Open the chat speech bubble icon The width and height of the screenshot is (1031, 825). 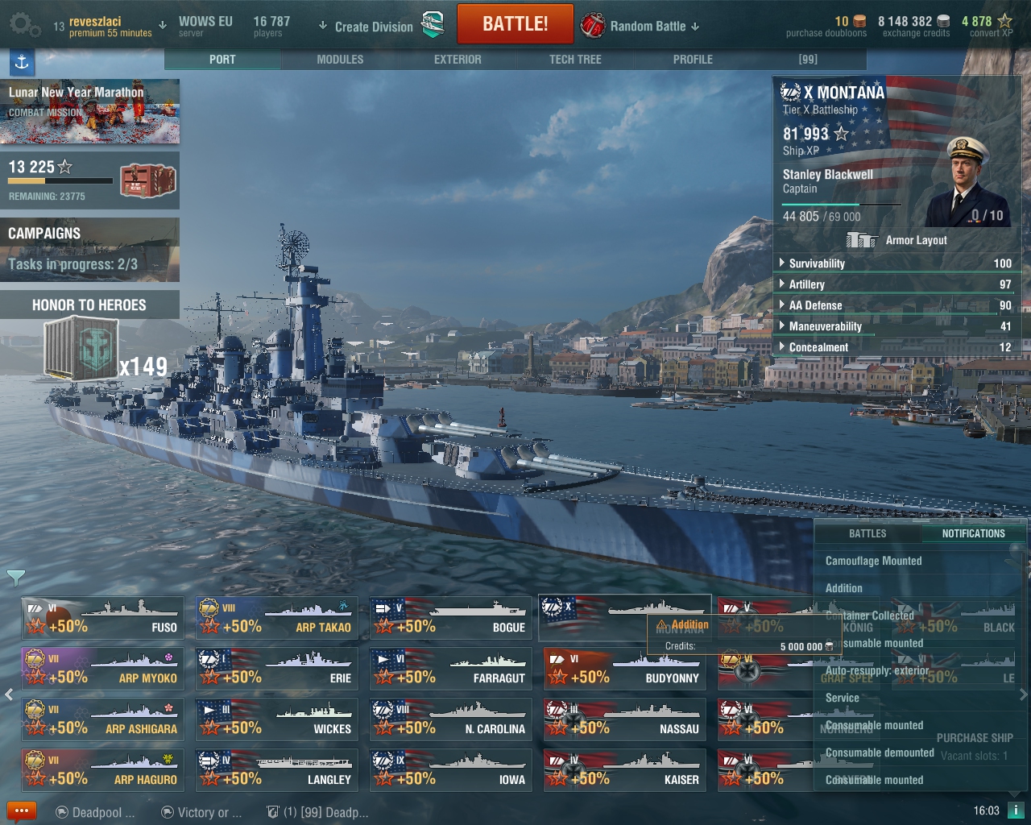21,811
